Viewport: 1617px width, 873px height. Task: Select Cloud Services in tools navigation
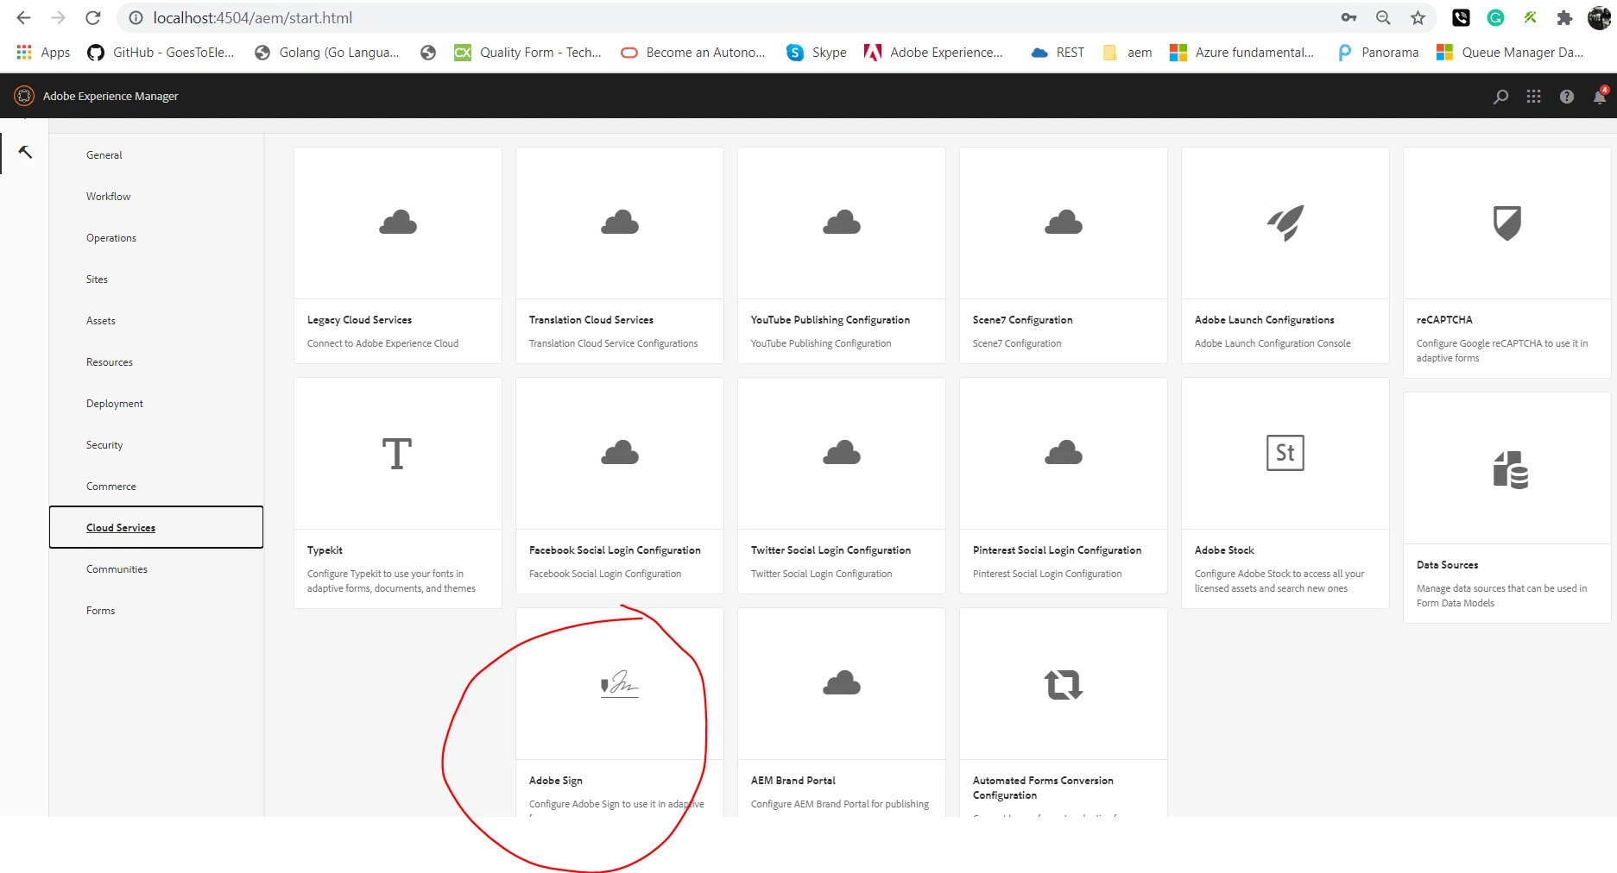click(156, 527)
